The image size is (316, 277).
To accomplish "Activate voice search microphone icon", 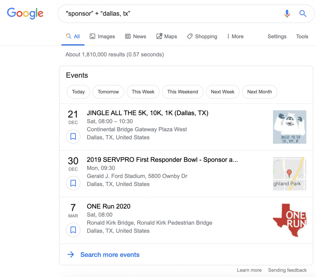I will (287, 14).
